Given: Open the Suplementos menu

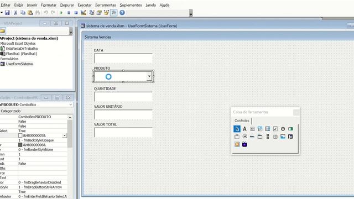Looking at the screenshot, I should tap(131, 5).
